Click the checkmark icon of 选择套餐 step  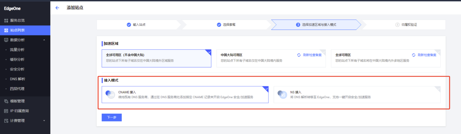(219, 25)
